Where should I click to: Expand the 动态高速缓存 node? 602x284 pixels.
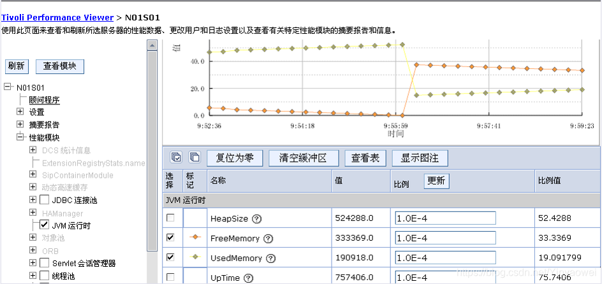pyautogui.click(x=33, y=187)
